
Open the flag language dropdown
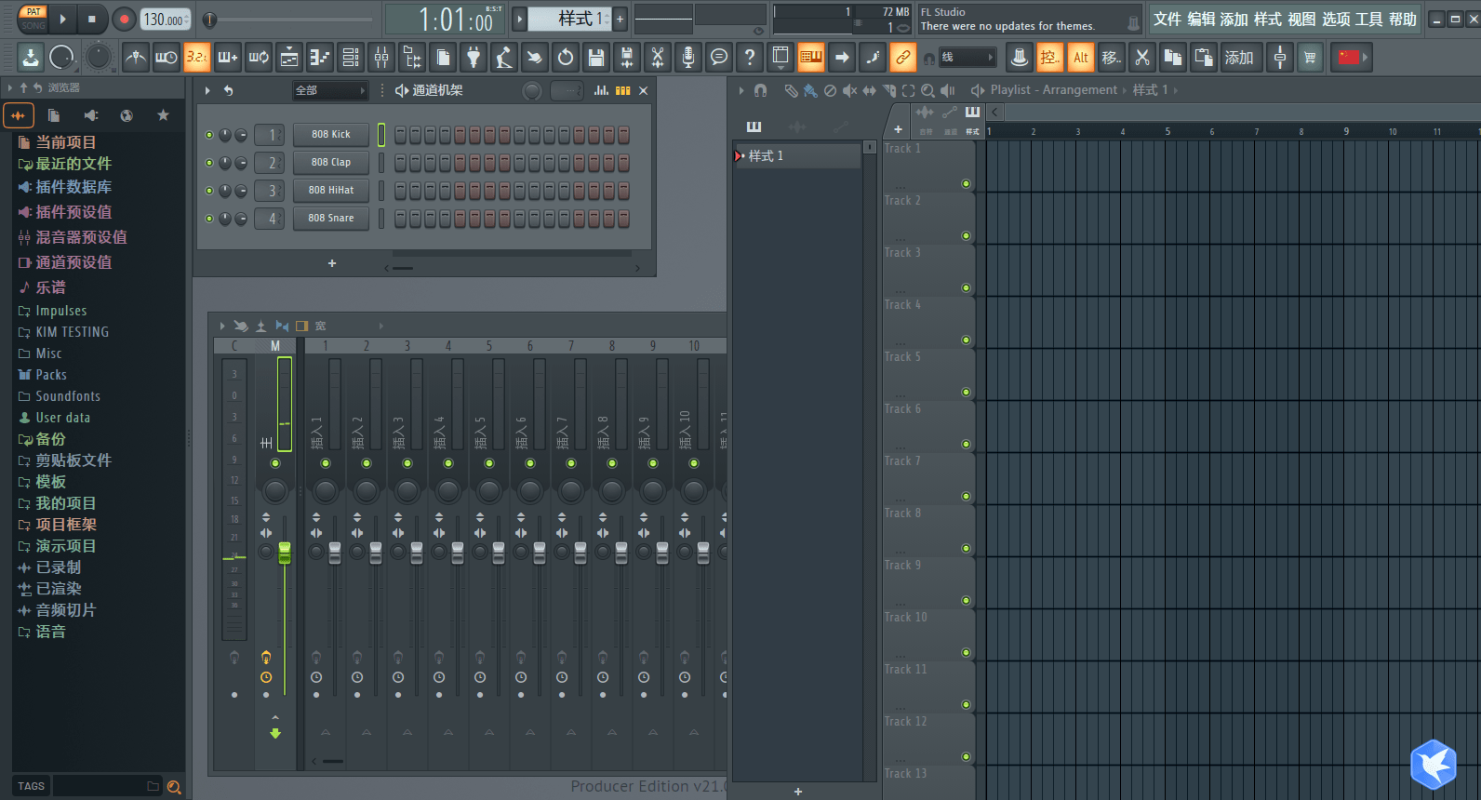coord(1354,58)
